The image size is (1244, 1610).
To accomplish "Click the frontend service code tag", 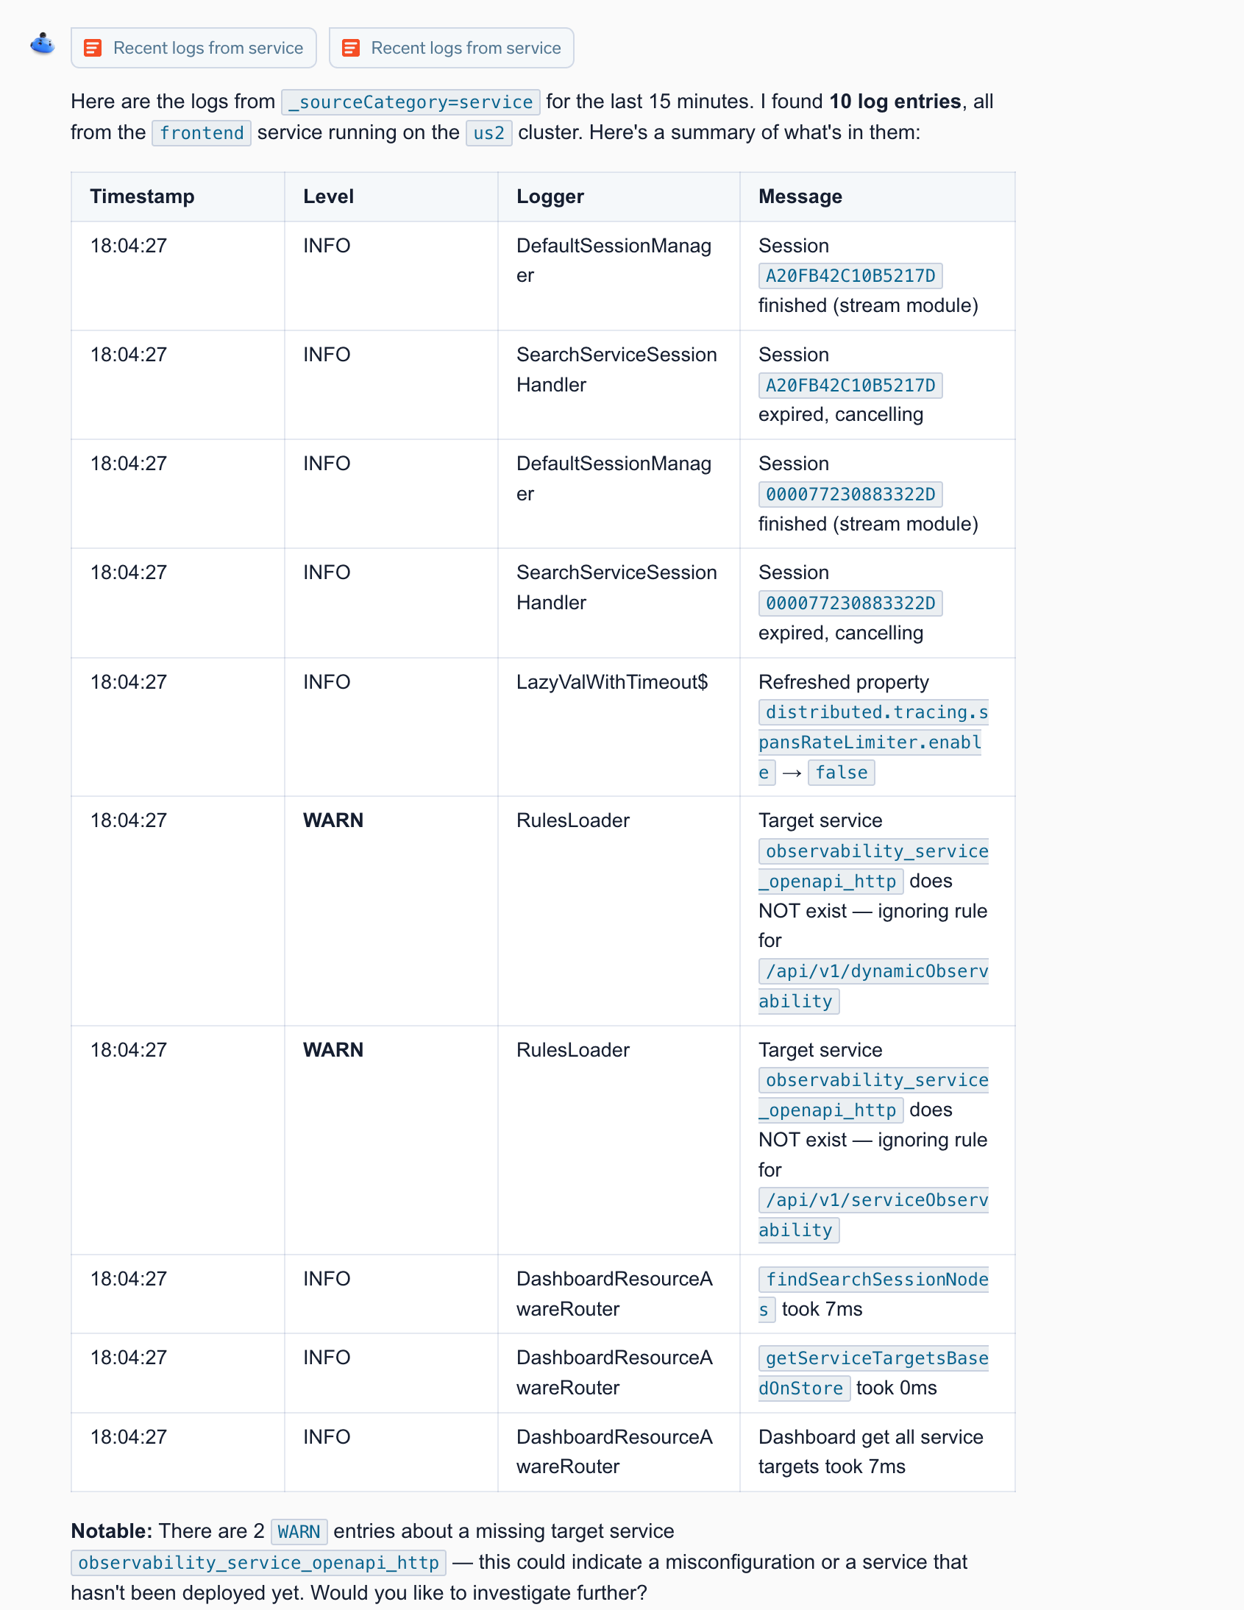I will point(201,132).
